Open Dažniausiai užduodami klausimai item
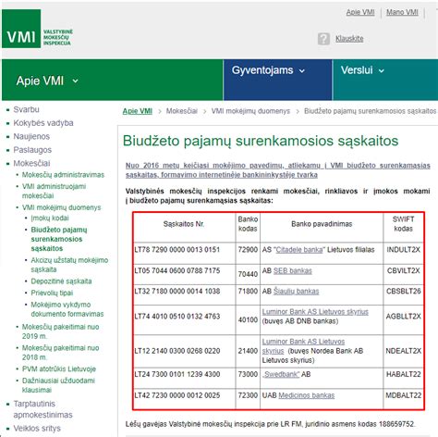The image size is (438, 437). coord(58,385)
